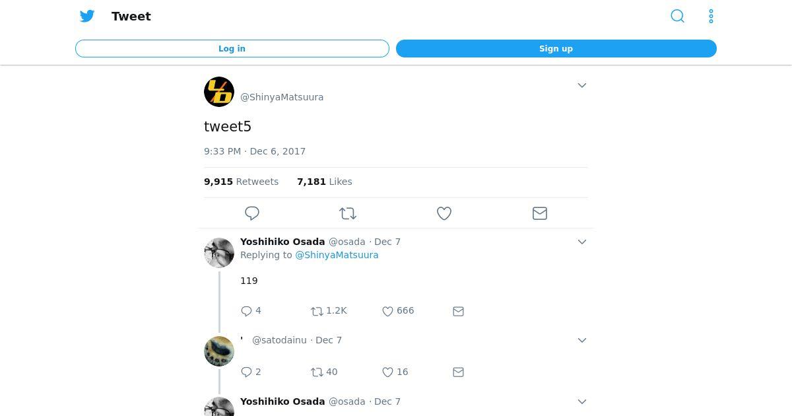Like the main tweet5 tweet
Screen dimensions: 792x416
[x=444, y=213]
